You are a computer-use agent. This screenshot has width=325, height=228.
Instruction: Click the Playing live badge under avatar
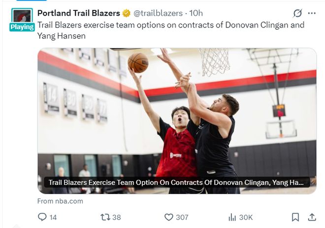[22, 27]
